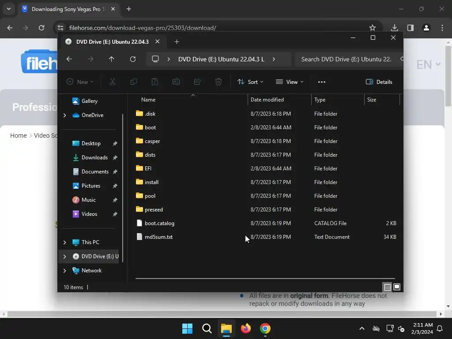452x339 pixels.
Task: Open Chrome downloads icon in toolbar
Action: coord(394,28)
